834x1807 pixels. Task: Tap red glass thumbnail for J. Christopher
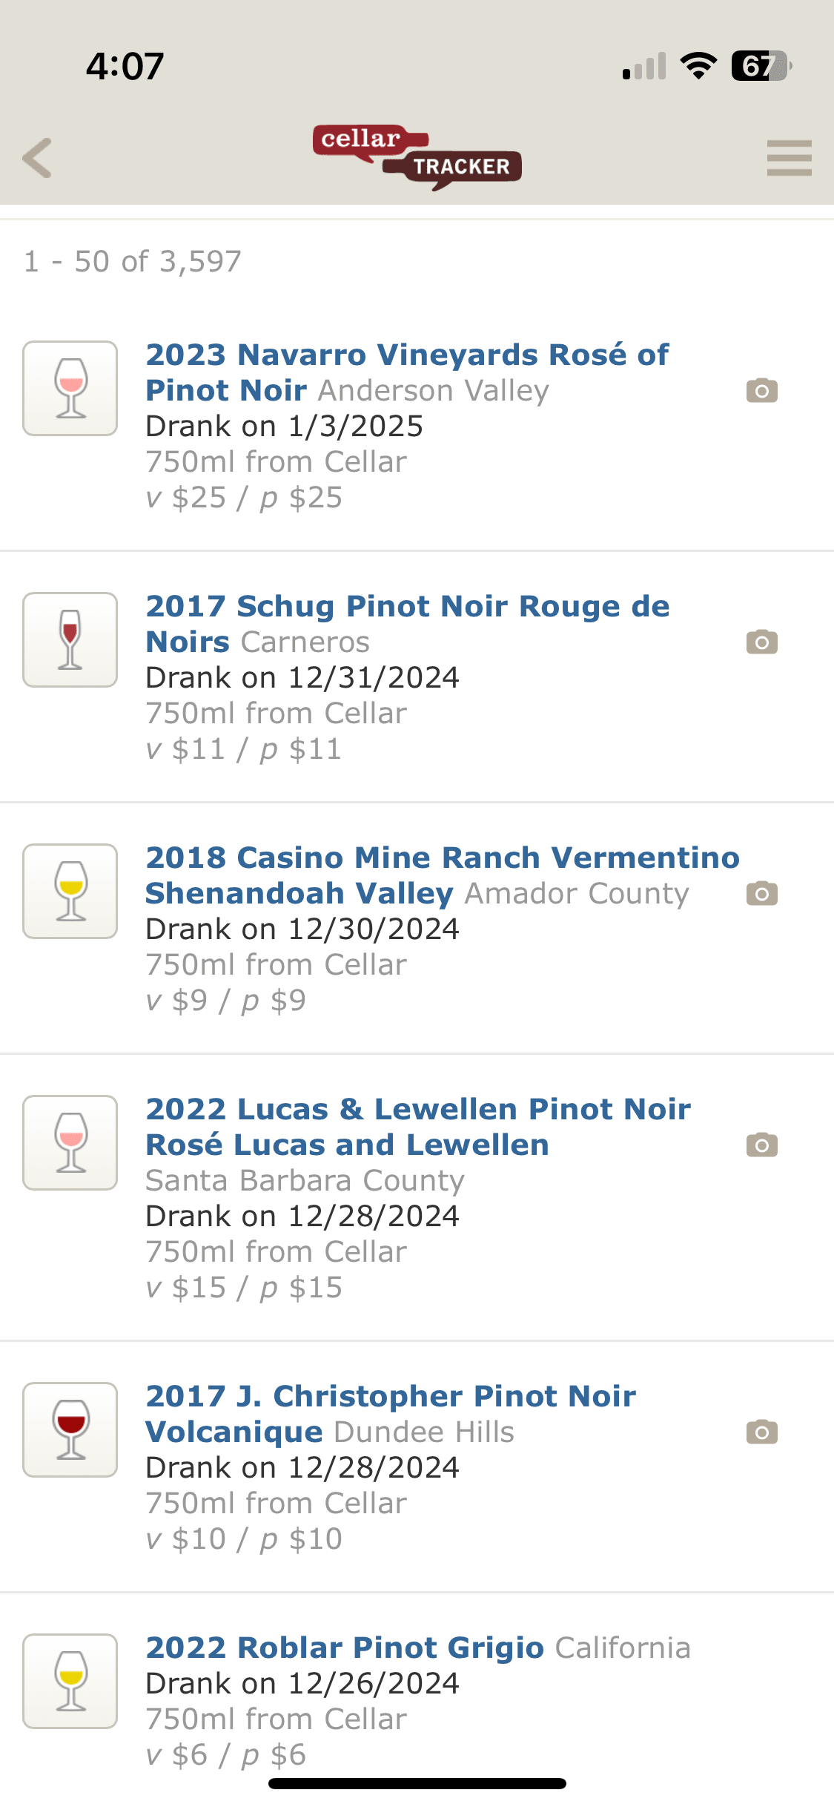[70, 1429]
